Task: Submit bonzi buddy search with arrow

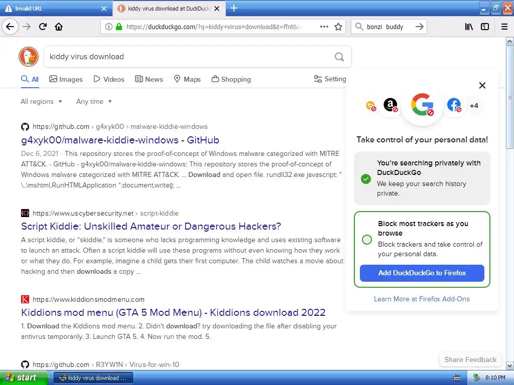Action: [x=419, y=27]
